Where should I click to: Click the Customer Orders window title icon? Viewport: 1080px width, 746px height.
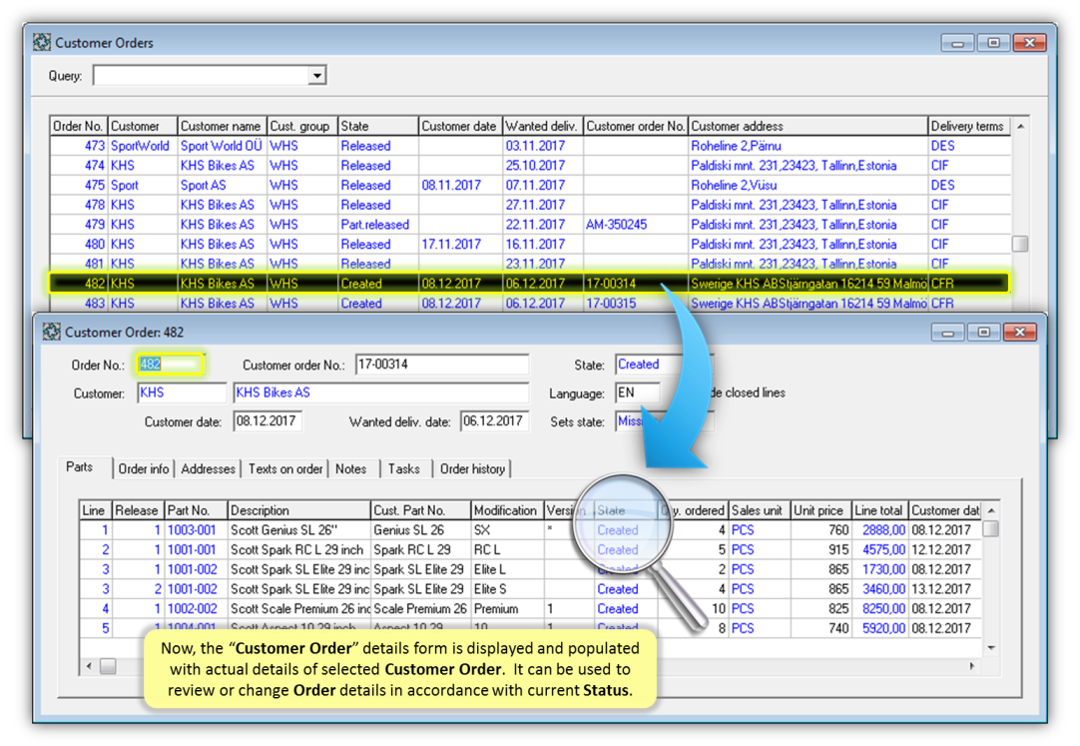[x=41, y=43]
